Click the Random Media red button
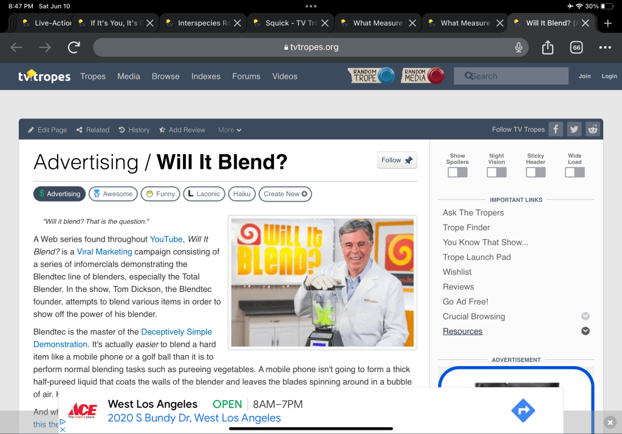Viewport: 622px width, 434px height. tap(423, 76)
